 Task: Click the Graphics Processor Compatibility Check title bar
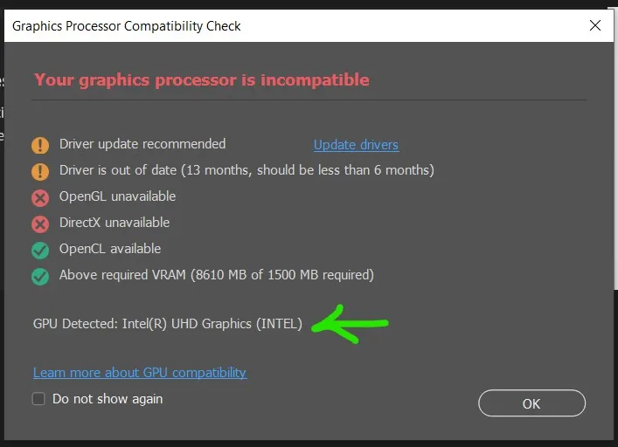[x=262, y=26]
